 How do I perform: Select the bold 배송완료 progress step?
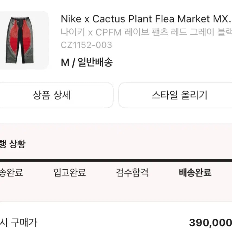[195, 173]
